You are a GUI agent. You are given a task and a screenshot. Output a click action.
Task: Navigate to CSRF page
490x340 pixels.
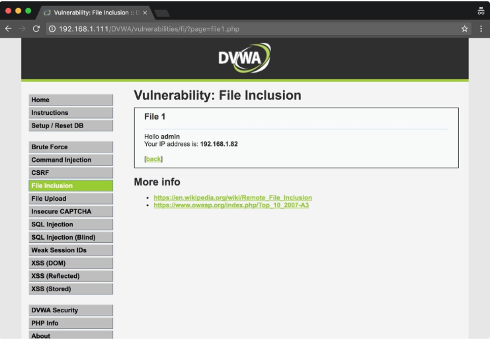(71, 173)
